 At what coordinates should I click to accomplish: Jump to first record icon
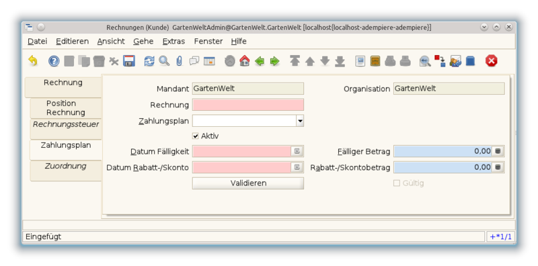pyautogui.click(x=295, y=61)
